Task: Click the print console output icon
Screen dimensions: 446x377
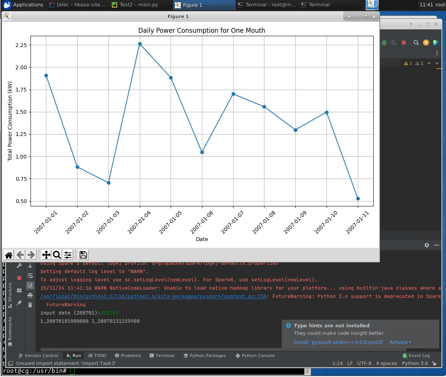Action: (x=30, y=295)
